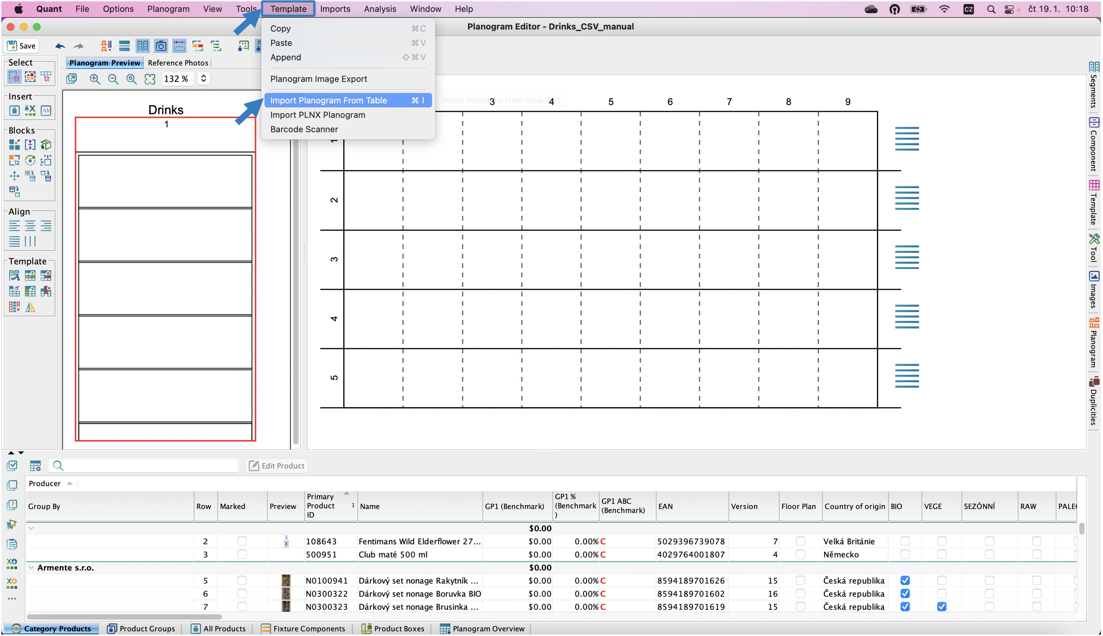Screen dimensions: 1103x636
Task: Click the panel expand down arrow above product table
Action: [x=21, y=454]
